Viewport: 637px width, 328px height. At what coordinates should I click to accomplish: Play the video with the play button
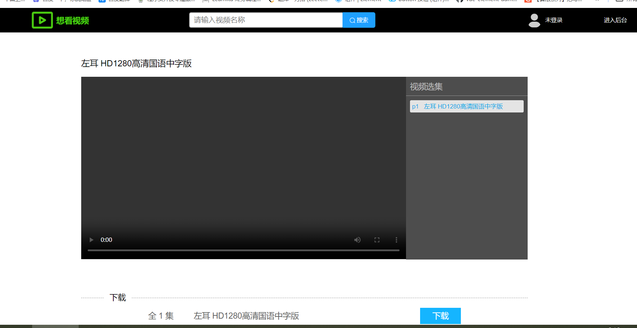pos(91,240)
